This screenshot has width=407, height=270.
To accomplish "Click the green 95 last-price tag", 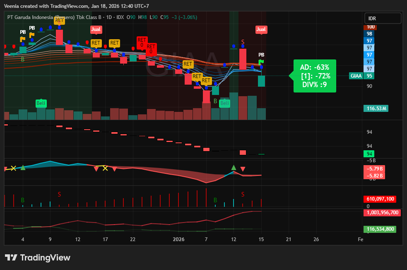I will 369,76.
